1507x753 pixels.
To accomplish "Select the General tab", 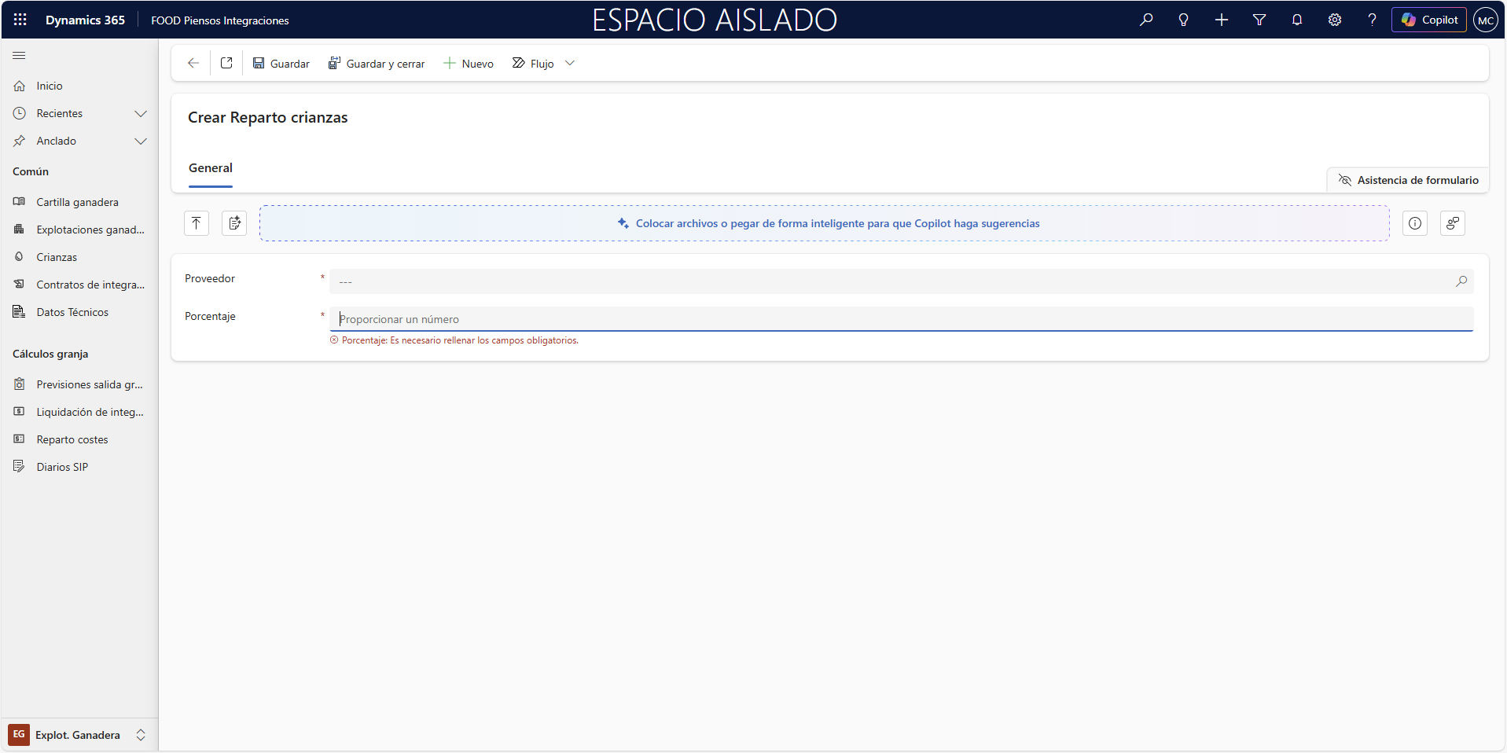I will tap(211, 167).
